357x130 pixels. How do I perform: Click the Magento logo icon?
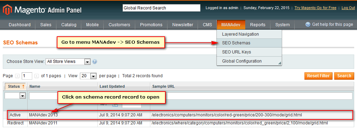coord(7,10)
